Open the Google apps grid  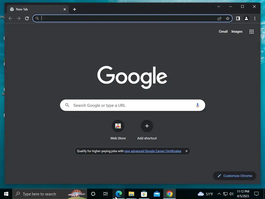(x=252, y=32)
